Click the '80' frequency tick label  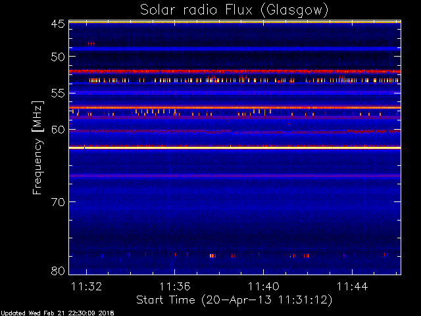click(x=58, y=271)
